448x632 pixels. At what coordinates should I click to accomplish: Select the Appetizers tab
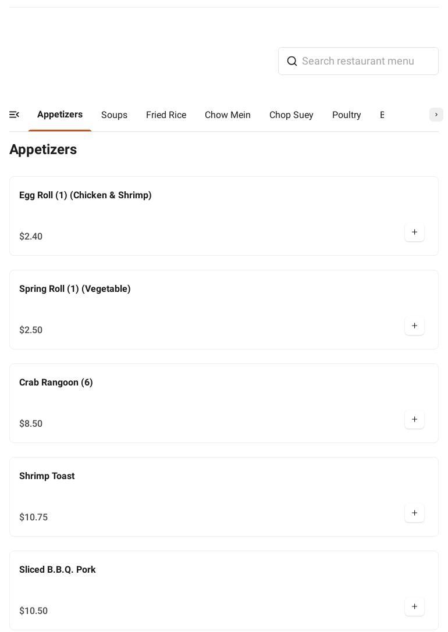[x=60, y=115]
